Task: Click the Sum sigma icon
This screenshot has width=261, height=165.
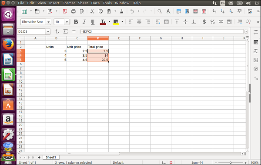Action: point(66,31)
